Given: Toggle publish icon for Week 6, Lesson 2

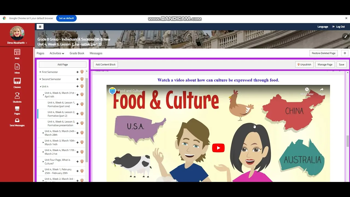Looking at the screenshot, I should pyautogui.click(x=82, y=114).
